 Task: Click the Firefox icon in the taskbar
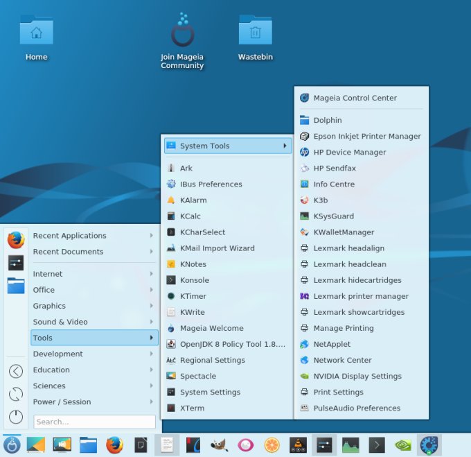[114, 445]
